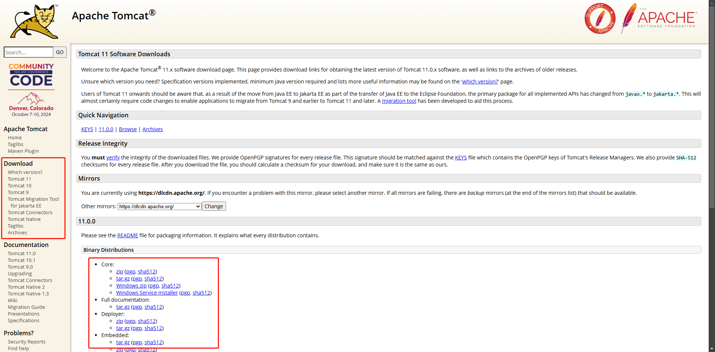Follow the migration tool link

399,101
